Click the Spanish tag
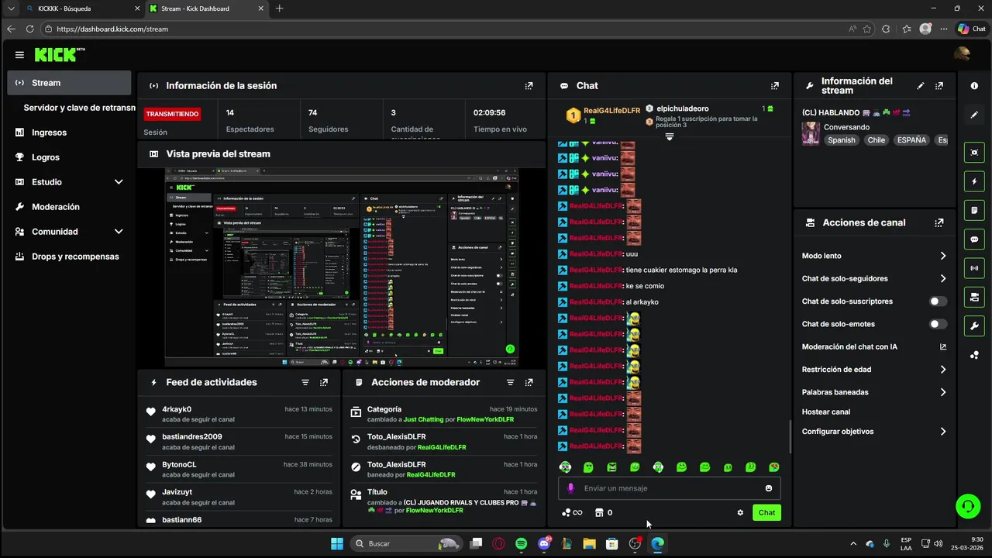 pos(841,140)
